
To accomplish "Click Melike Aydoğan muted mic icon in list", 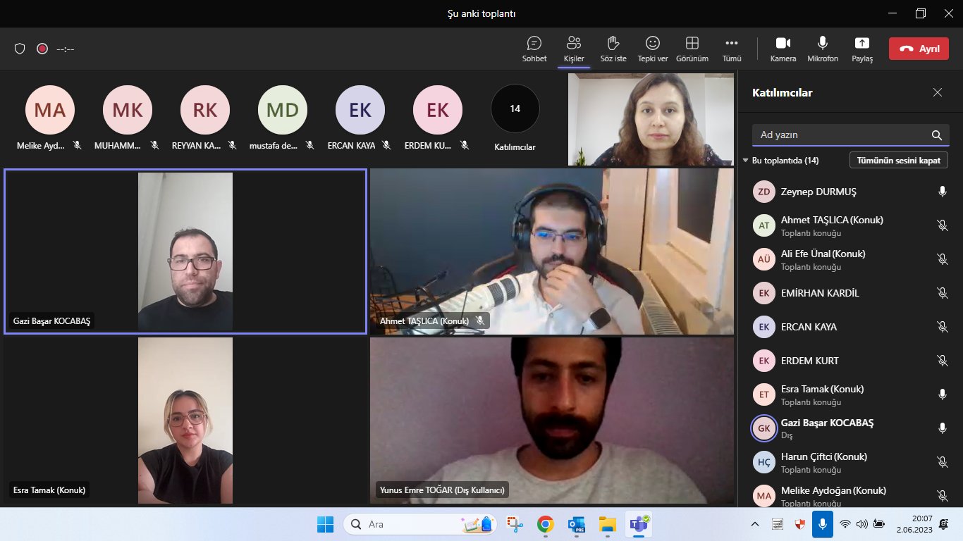I will coord(943,496).
